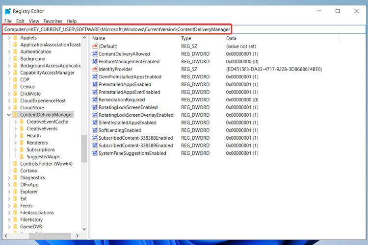Screen dimensions: 368x245
Task: Click the Renderers folder icon
Action: point(22,143)
